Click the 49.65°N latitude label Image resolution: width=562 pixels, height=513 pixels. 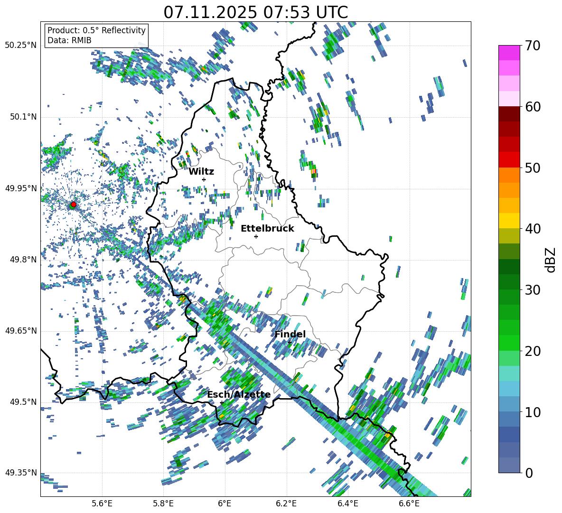click(21, 331)
